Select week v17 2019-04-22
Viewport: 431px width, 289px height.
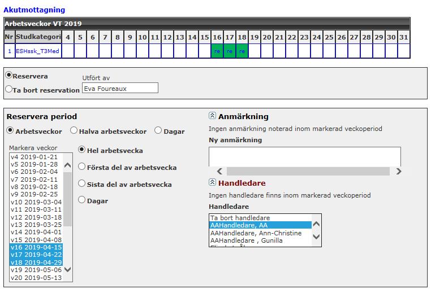coord(36,255)
